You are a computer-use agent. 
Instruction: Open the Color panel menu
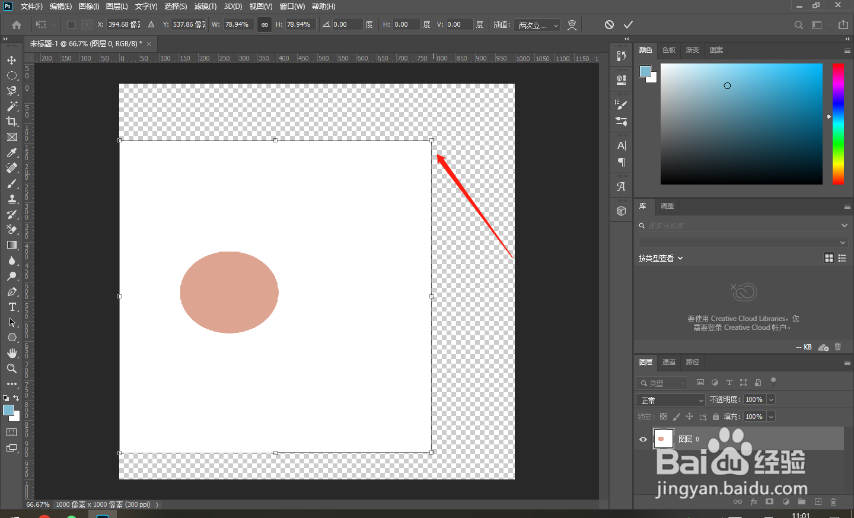click(847, 50)
